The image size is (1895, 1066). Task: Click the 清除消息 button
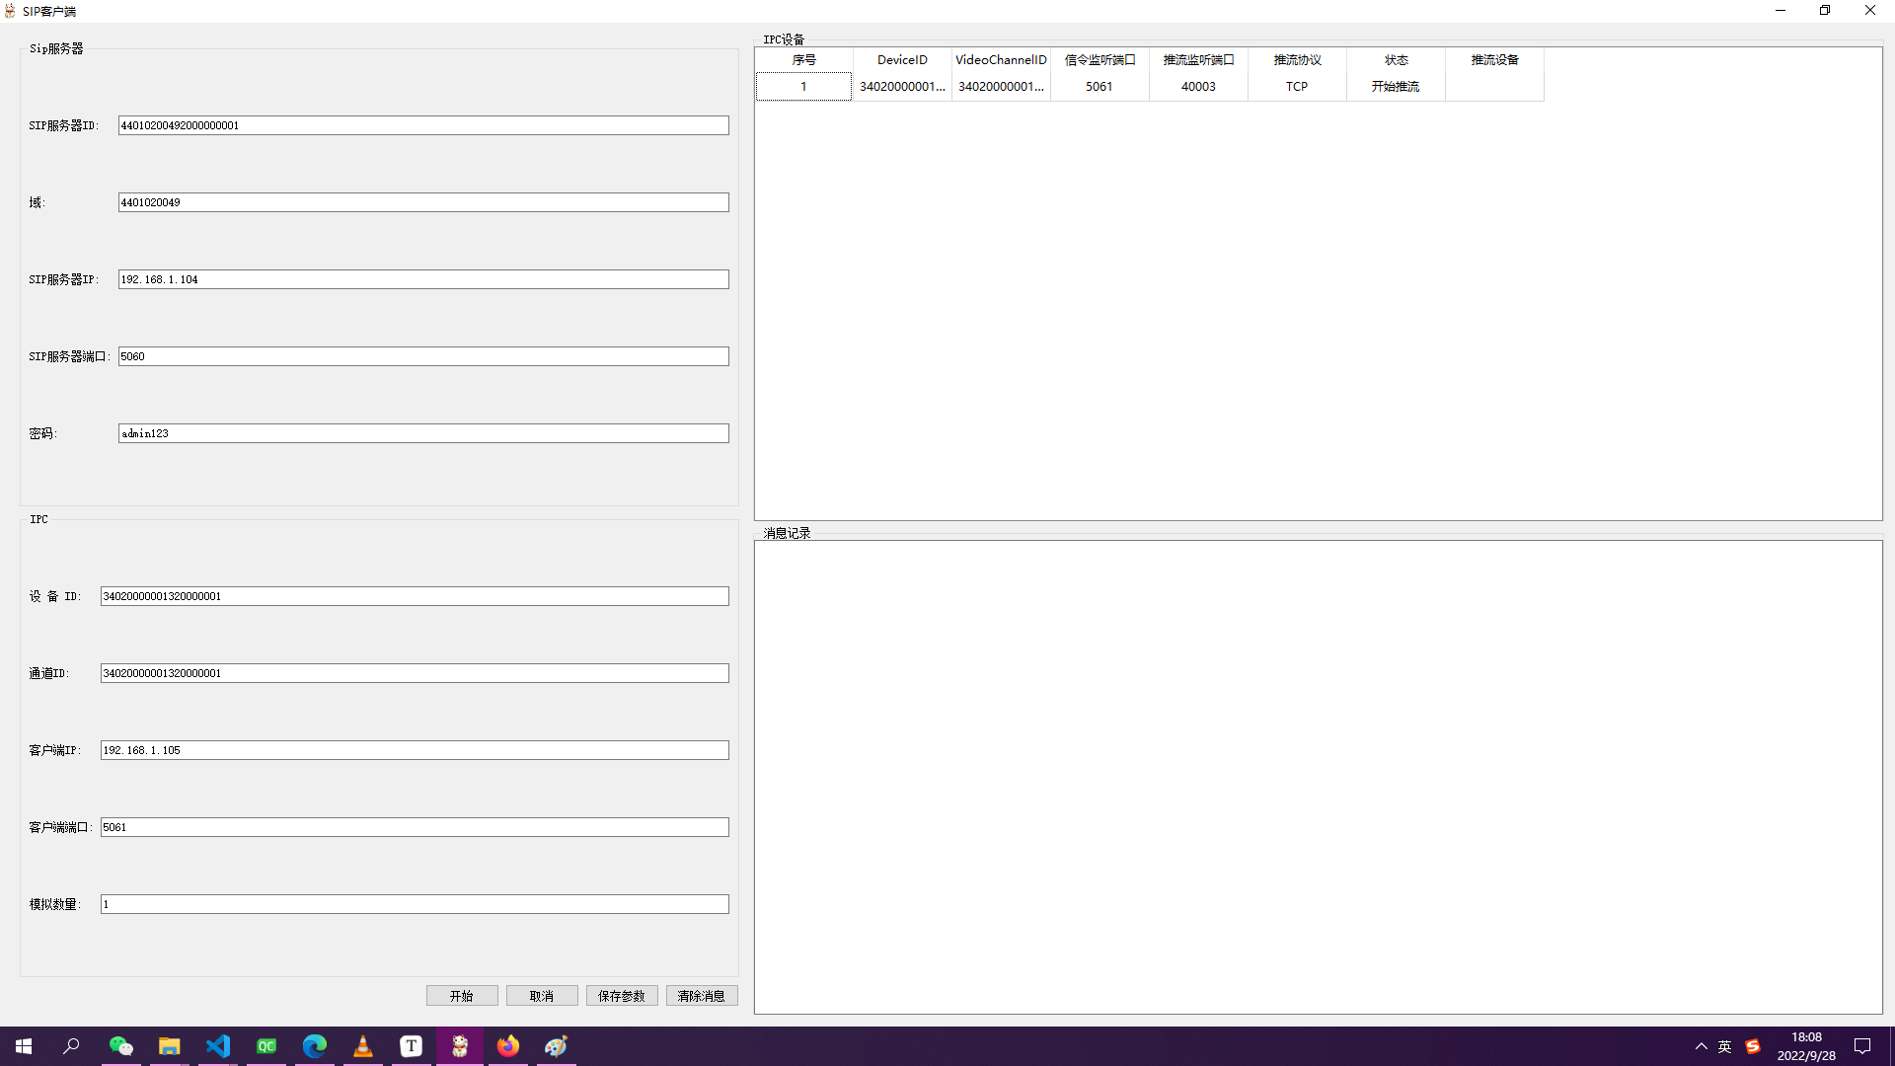pyautogui.click(x=702, y=996)
